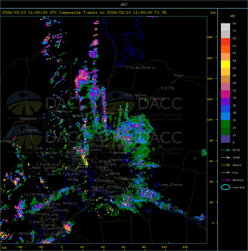Viewport: 248px width, 251px height.
Task: Click the 'Perdriel' place label
Action: coord(73,174)
